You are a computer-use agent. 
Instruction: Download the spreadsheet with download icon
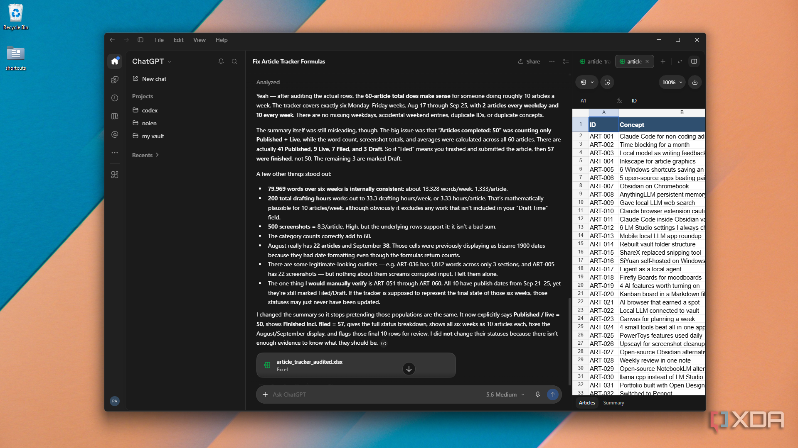click(695, 82)
